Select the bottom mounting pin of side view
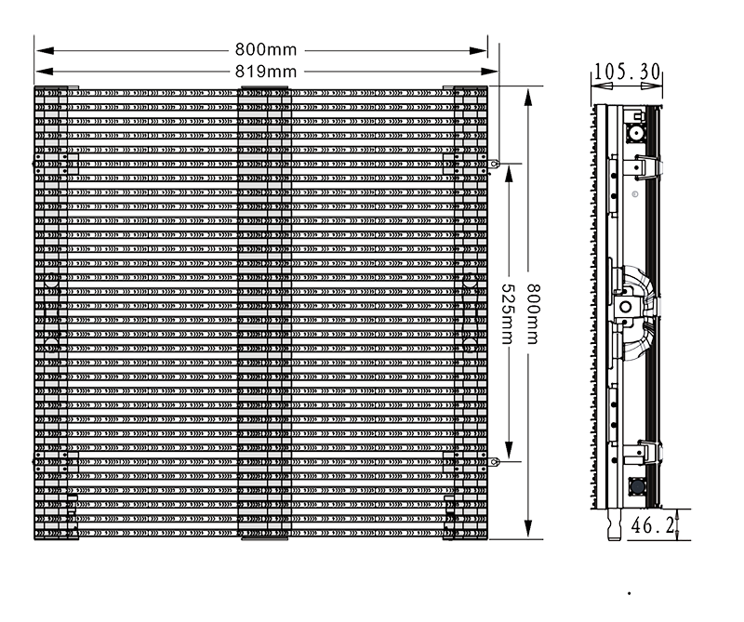Viewport: 744px width, 622px height. pyautogui.click(x=613, y=526)
